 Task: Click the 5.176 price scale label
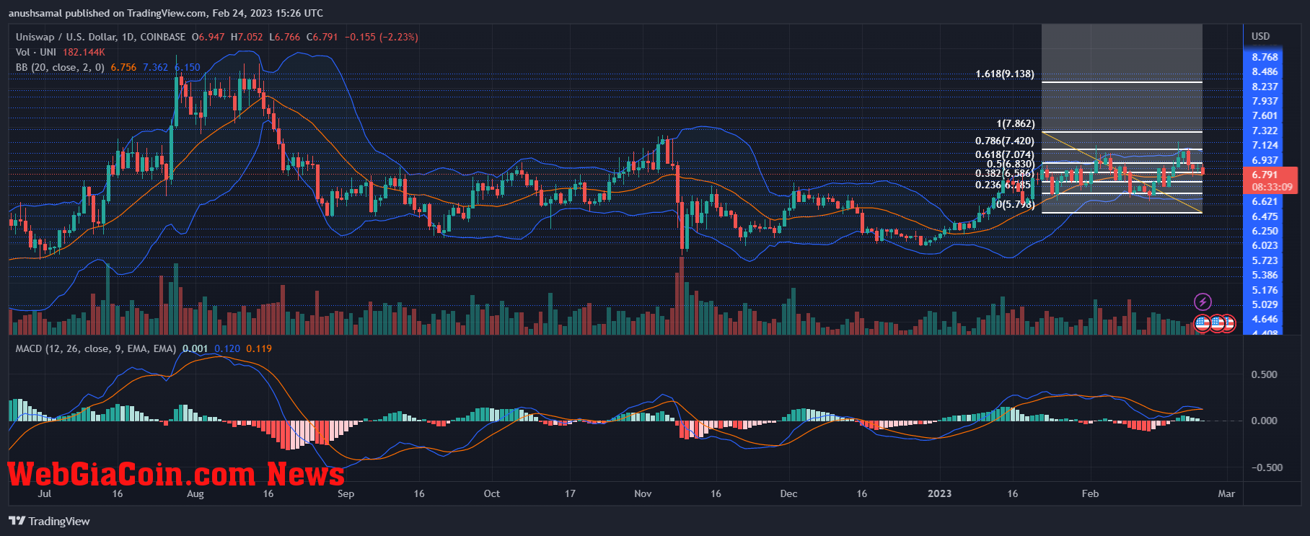click(x=1265, y=290)
